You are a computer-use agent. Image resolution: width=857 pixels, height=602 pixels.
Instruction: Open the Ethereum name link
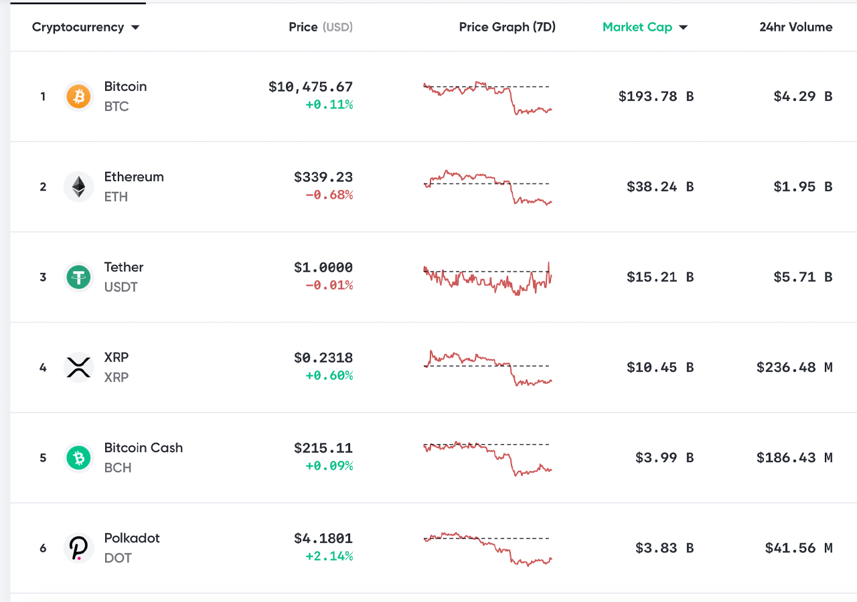pos(134,177)
